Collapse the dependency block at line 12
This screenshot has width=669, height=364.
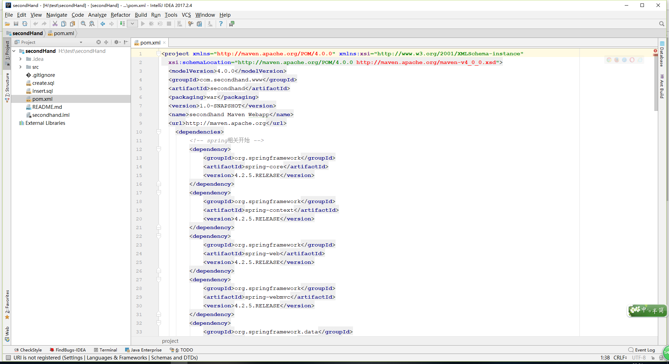click(159, 149)
